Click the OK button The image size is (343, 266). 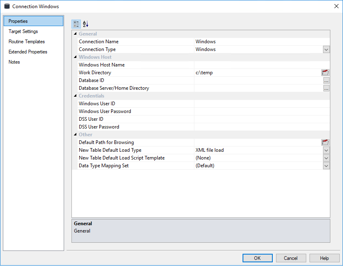pyautogui.click(x=258, y=258)
